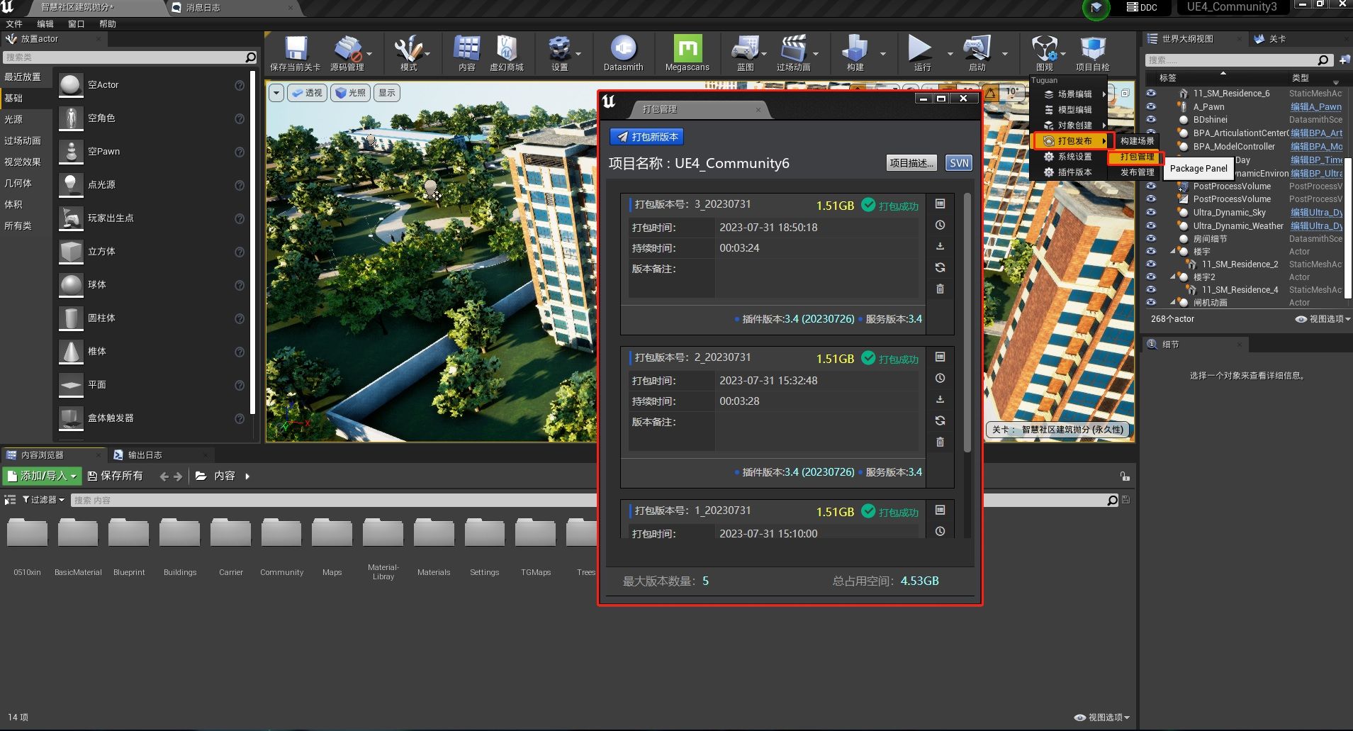Open Content Browser View Options (视图选项) dropdown

[1102, 718]
